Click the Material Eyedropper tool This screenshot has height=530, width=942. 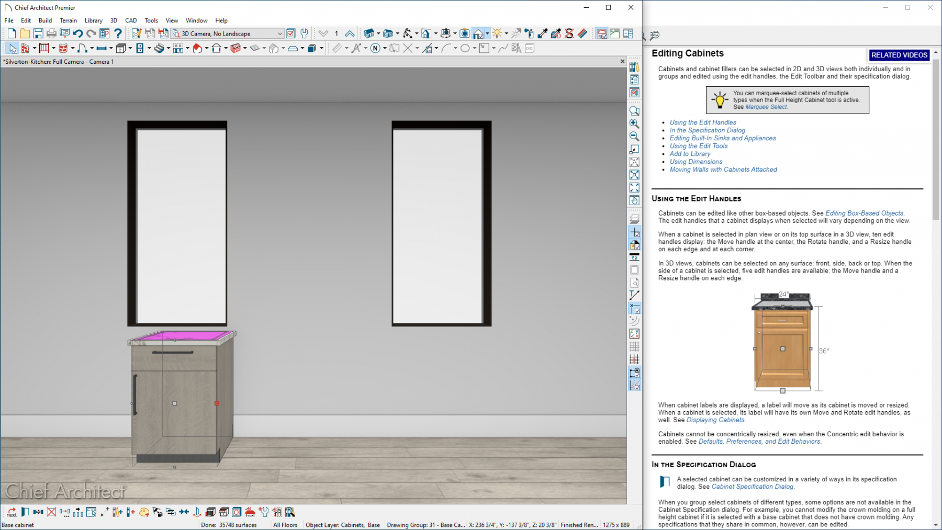tap(543, 34)
